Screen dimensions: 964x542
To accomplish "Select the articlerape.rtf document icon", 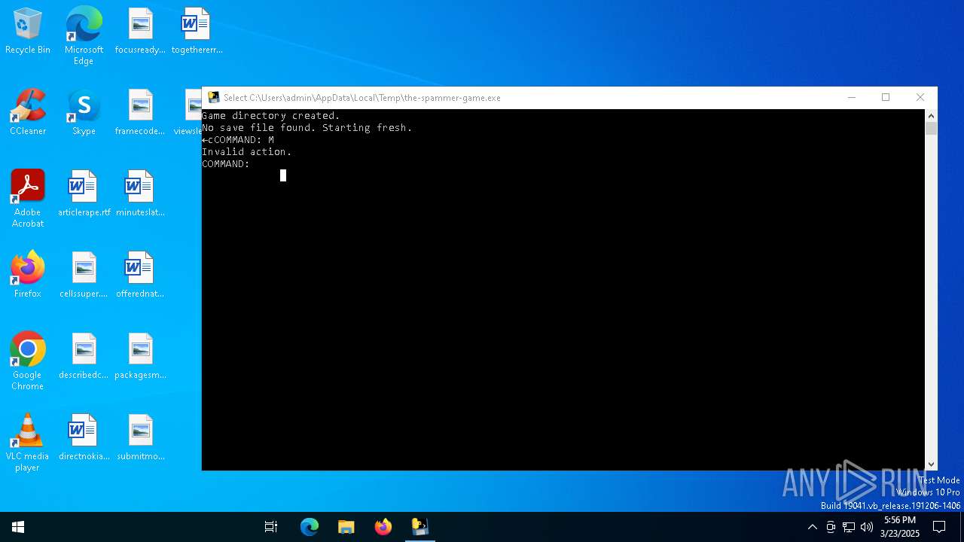I will [x=84, y=193].
